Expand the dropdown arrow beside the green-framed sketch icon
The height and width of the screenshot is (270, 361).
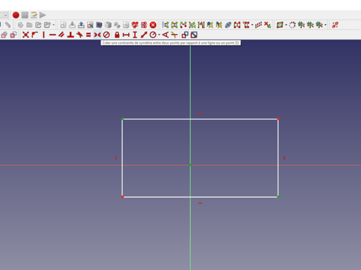286,25
